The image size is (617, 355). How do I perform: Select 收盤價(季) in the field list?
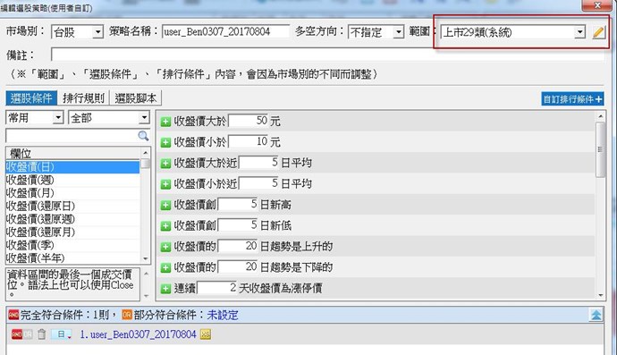[72, 245]
